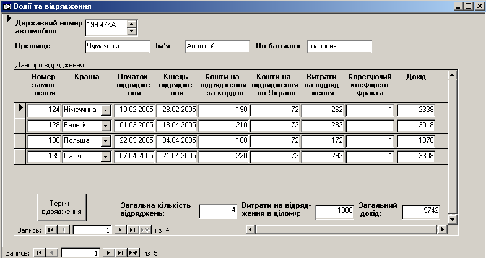
Task: Click up arrow of car number list
Action: click(132, 24)
